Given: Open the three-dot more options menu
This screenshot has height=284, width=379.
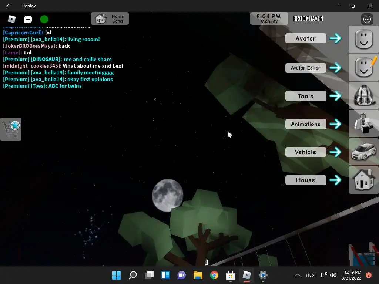Looking at the screenshot, I should pyautogui.click(x=367, y=19).
